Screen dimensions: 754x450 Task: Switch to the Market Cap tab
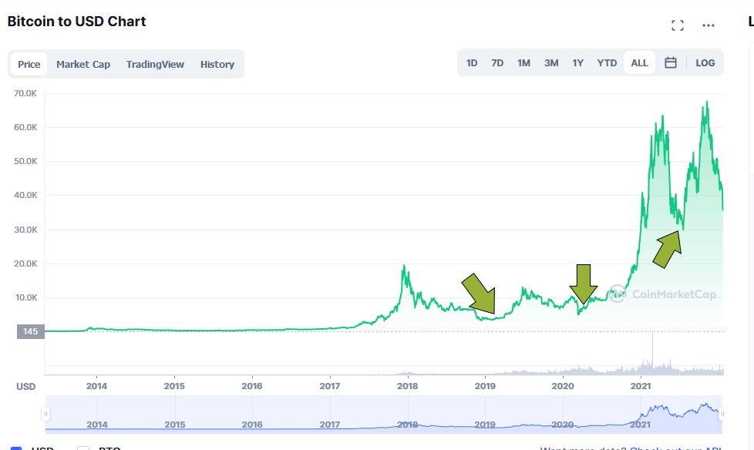click(x=83, y=64)
